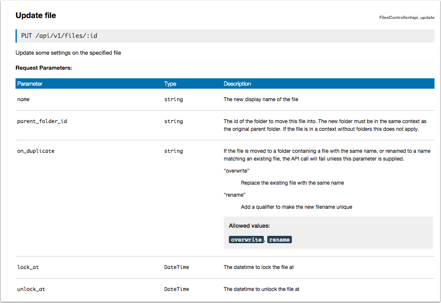Select the "name" parameter name
The image size is (441, 303).
(x=23, y=99)
